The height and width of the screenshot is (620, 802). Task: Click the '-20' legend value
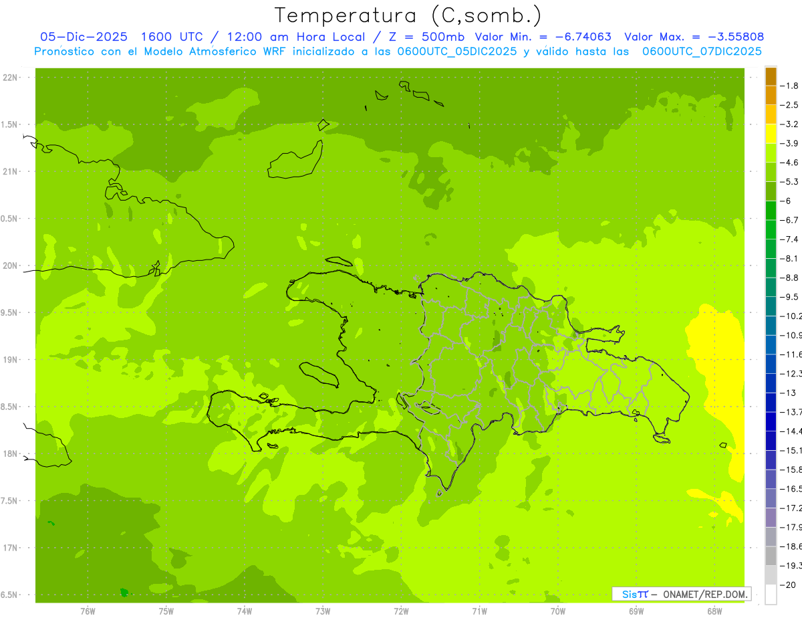(x=789, y=585)
